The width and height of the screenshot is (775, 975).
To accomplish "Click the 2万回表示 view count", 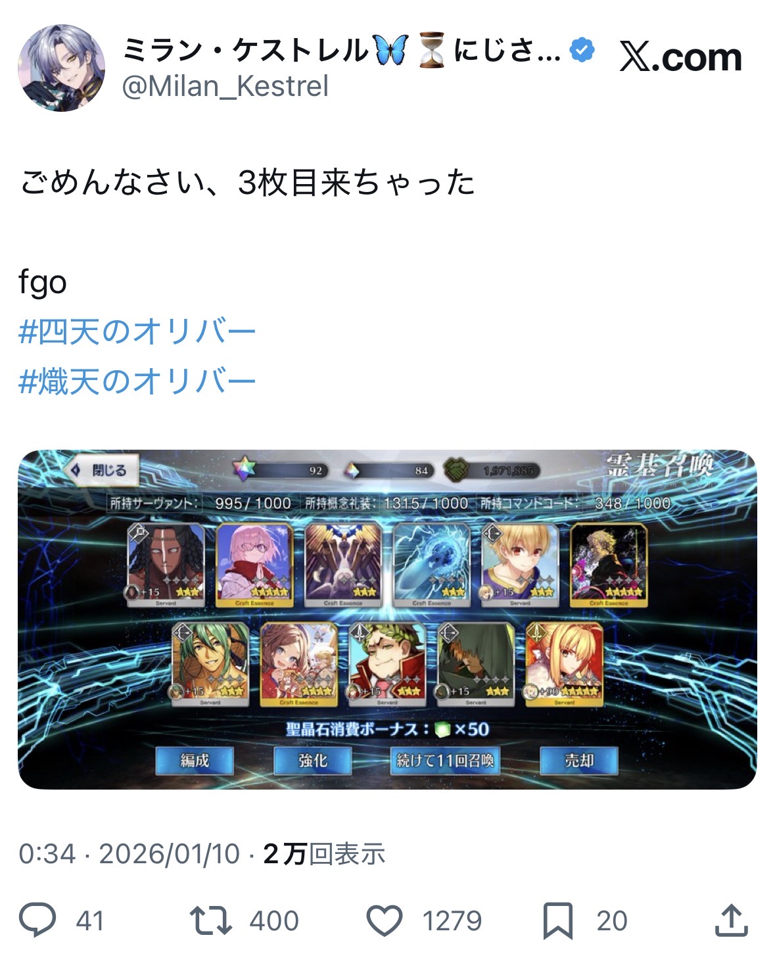I will [x=323, y=854].
